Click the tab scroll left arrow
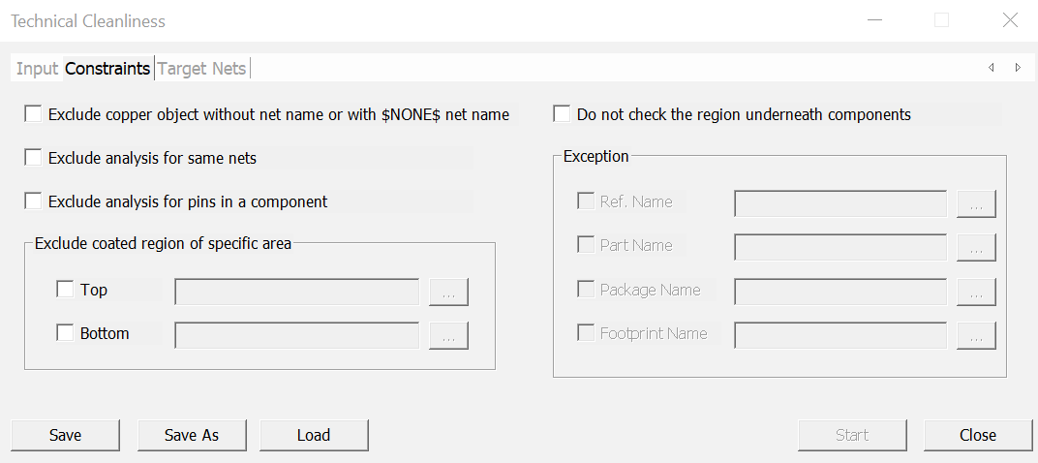The height and width of the screenshot is (463, 1038). [x=991, y=68]
